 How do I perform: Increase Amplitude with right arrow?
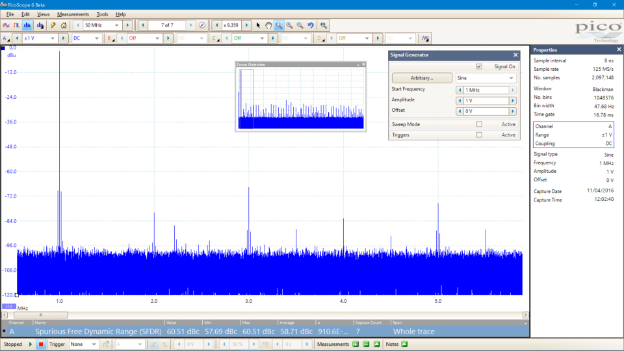[x=513, y=101]
